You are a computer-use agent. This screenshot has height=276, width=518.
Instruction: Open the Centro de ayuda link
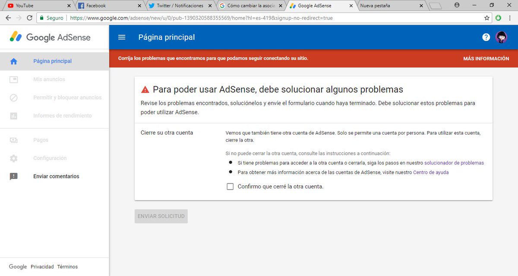(431, 172)
